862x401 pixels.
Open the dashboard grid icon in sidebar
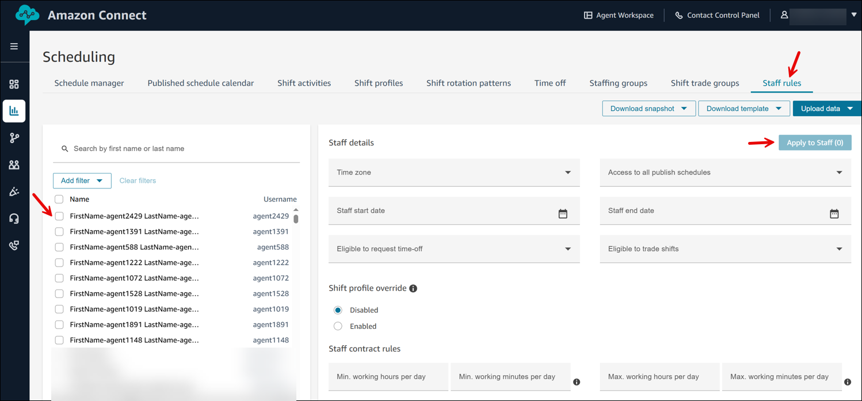[14, 84]
